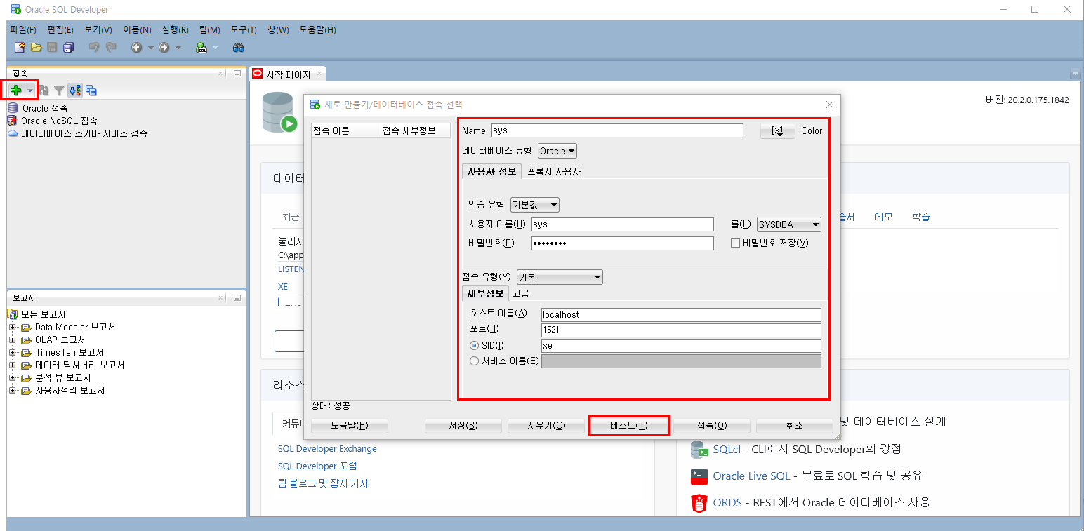Close the 시작 페이지 tab
Viewport: 1084px width, 531px height.
click(x=319, y=73)
